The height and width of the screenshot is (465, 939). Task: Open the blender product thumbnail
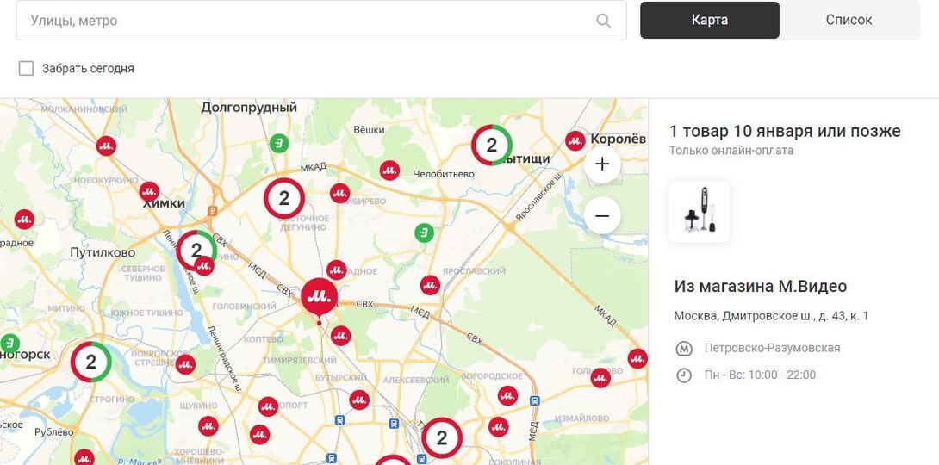tap(700, 212)
